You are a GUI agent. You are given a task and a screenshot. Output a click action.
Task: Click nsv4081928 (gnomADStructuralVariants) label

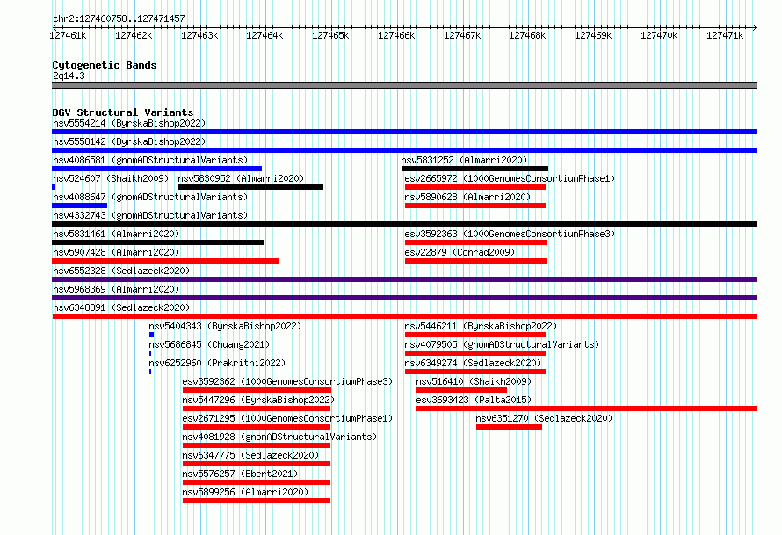click(x=279, y=437)
